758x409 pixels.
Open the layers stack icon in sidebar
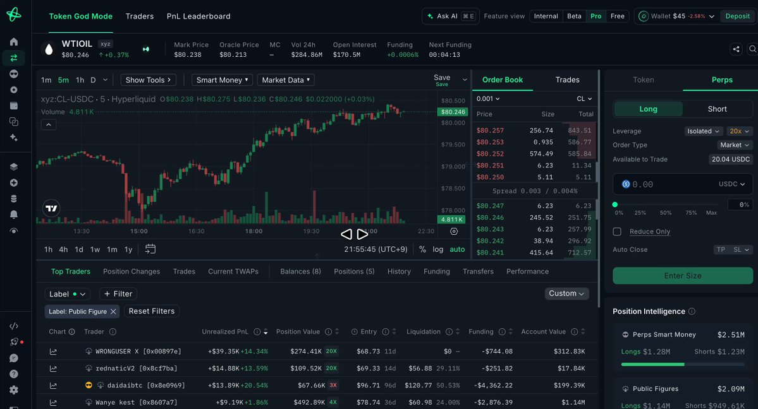click(x=13, y=167)
